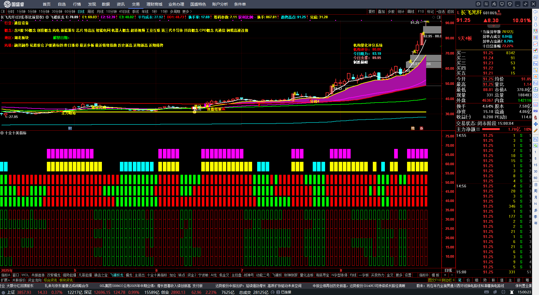539x295 pixels.
Task: Click the skin shirt icon in title bar
Action: point(510,4)
